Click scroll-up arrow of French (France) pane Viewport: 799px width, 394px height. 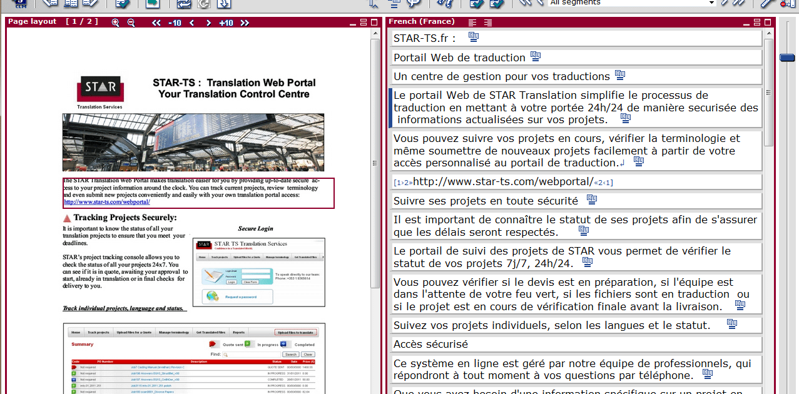[x=768, y=34]
